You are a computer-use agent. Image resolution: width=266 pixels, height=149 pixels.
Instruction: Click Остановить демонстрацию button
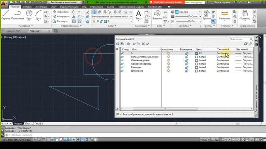tap(166, 2)
